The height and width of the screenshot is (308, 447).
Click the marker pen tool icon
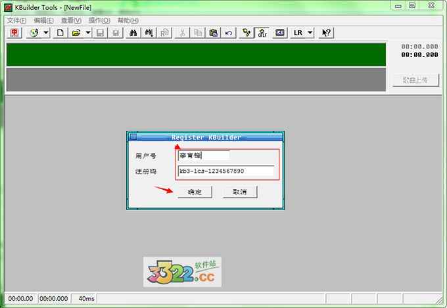click(247, 33)
